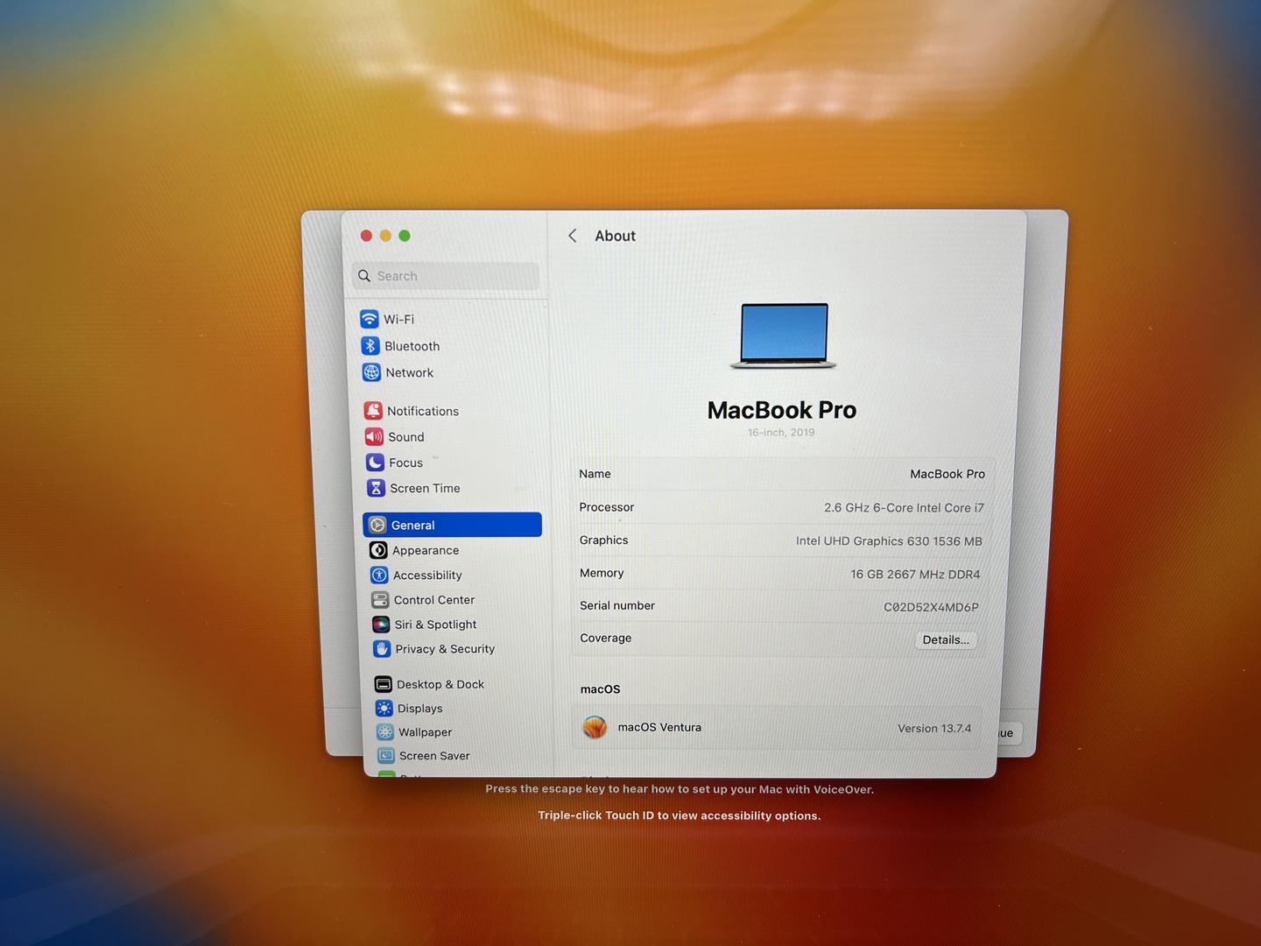Image resolution: width=1261 pixels, height=946 pixels.
Task: Open Screen Time hourglass icon
Action: (x=376, y=488)
